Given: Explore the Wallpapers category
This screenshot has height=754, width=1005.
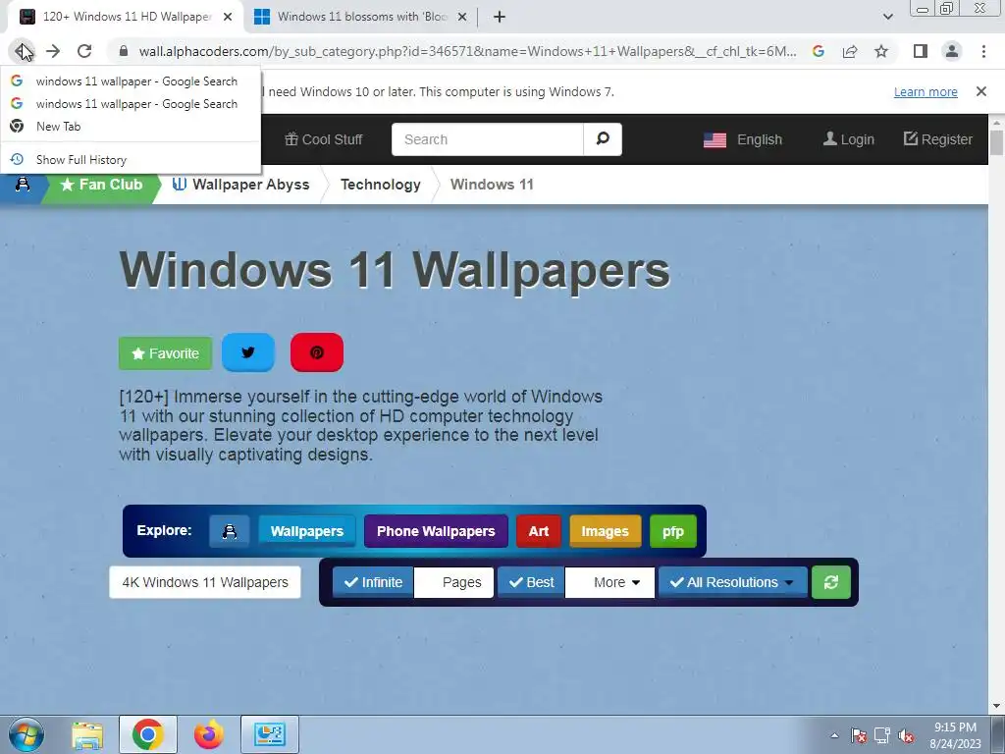Looking at the screenshot, I should (307, 531).
